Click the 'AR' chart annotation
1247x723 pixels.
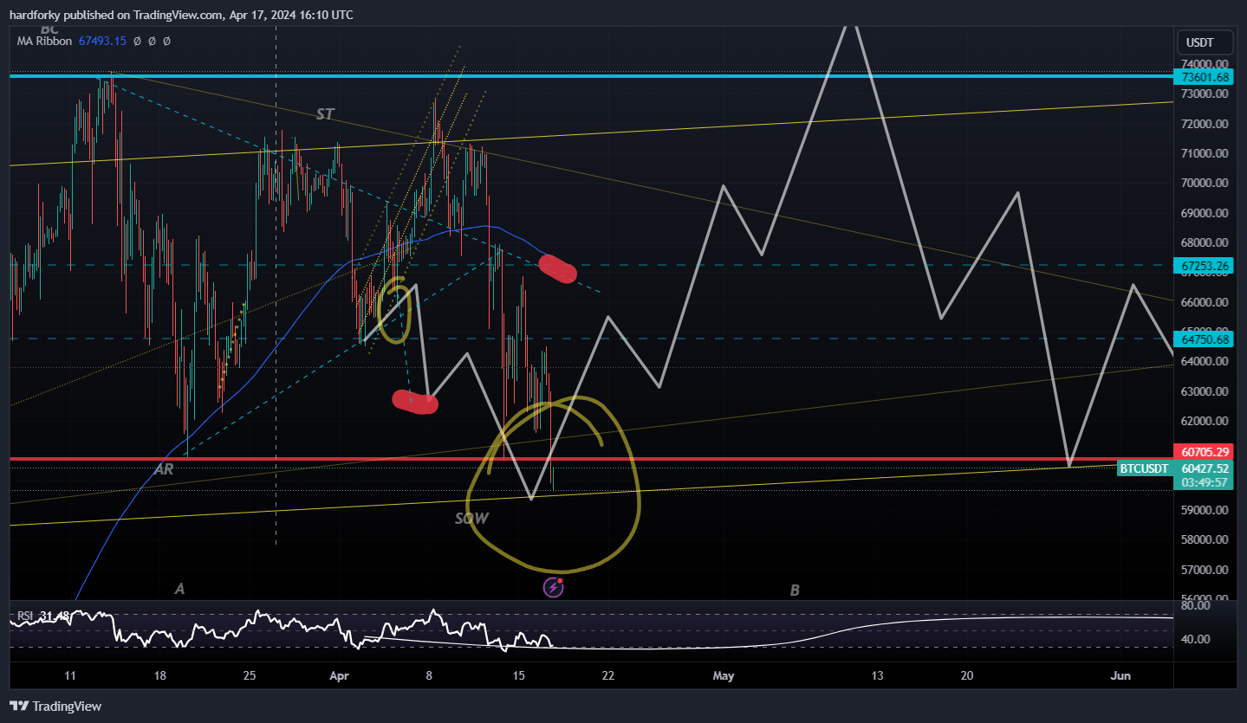tap(163, 468)
